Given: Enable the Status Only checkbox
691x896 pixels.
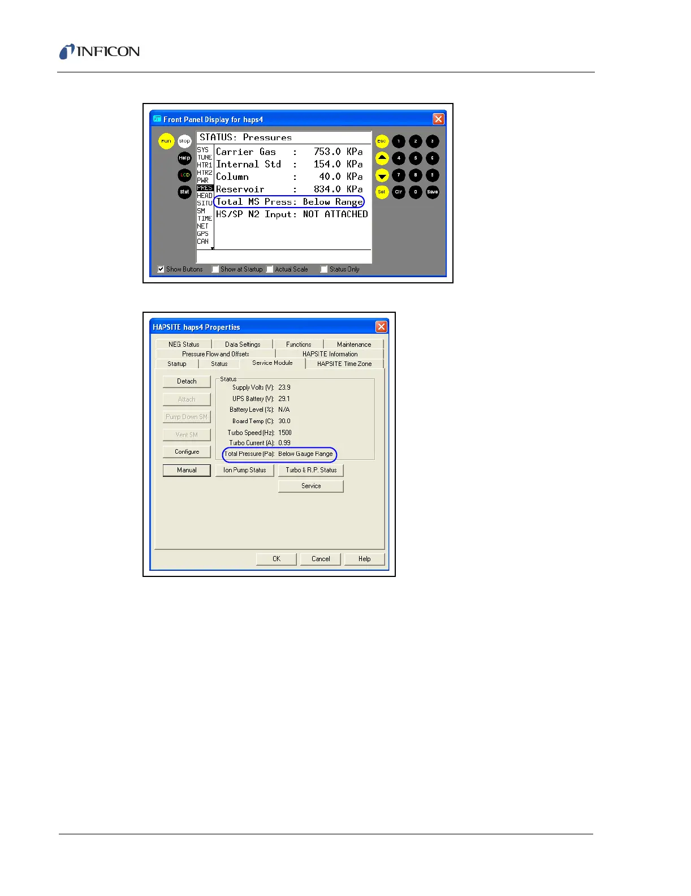Looking at the screenshot, I should pos(324,269).
